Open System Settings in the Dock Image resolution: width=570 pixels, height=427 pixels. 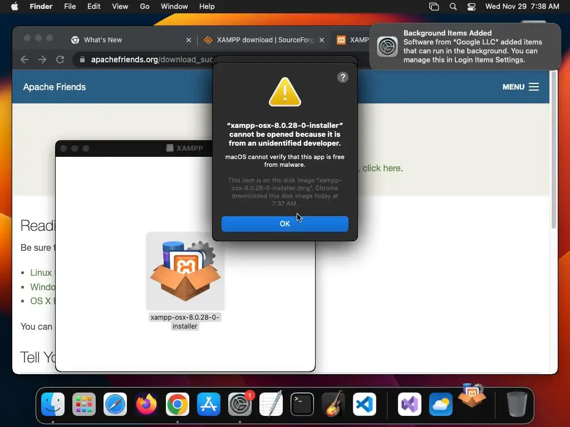(x=240, y=404)
